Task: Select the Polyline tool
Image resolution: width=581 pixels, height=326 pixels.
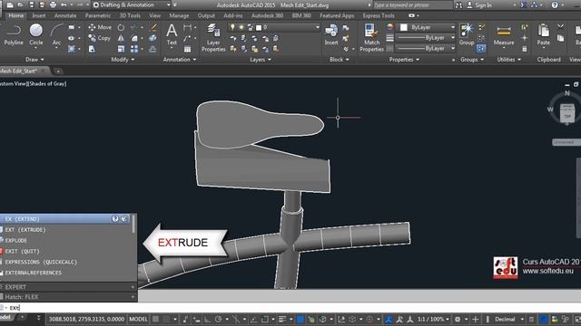Action: click(14, 34)
